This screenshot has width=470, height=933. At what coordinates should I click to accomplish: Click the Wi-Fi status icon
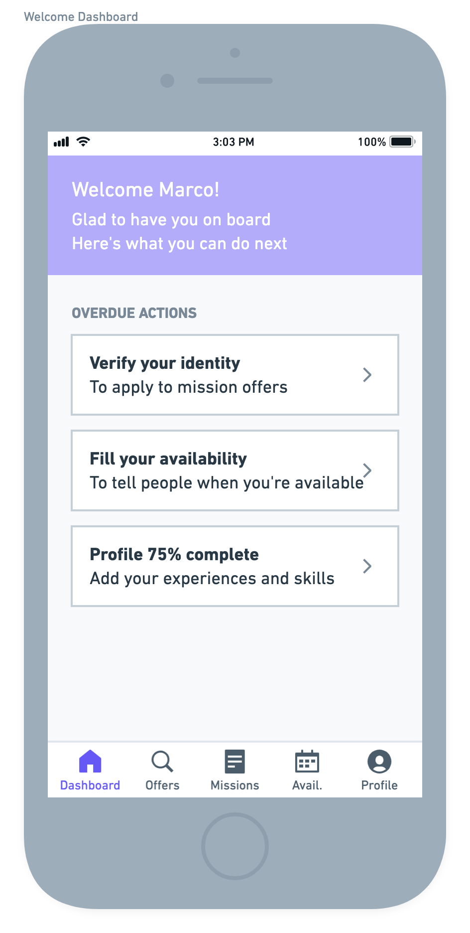[x=83, y=142]
